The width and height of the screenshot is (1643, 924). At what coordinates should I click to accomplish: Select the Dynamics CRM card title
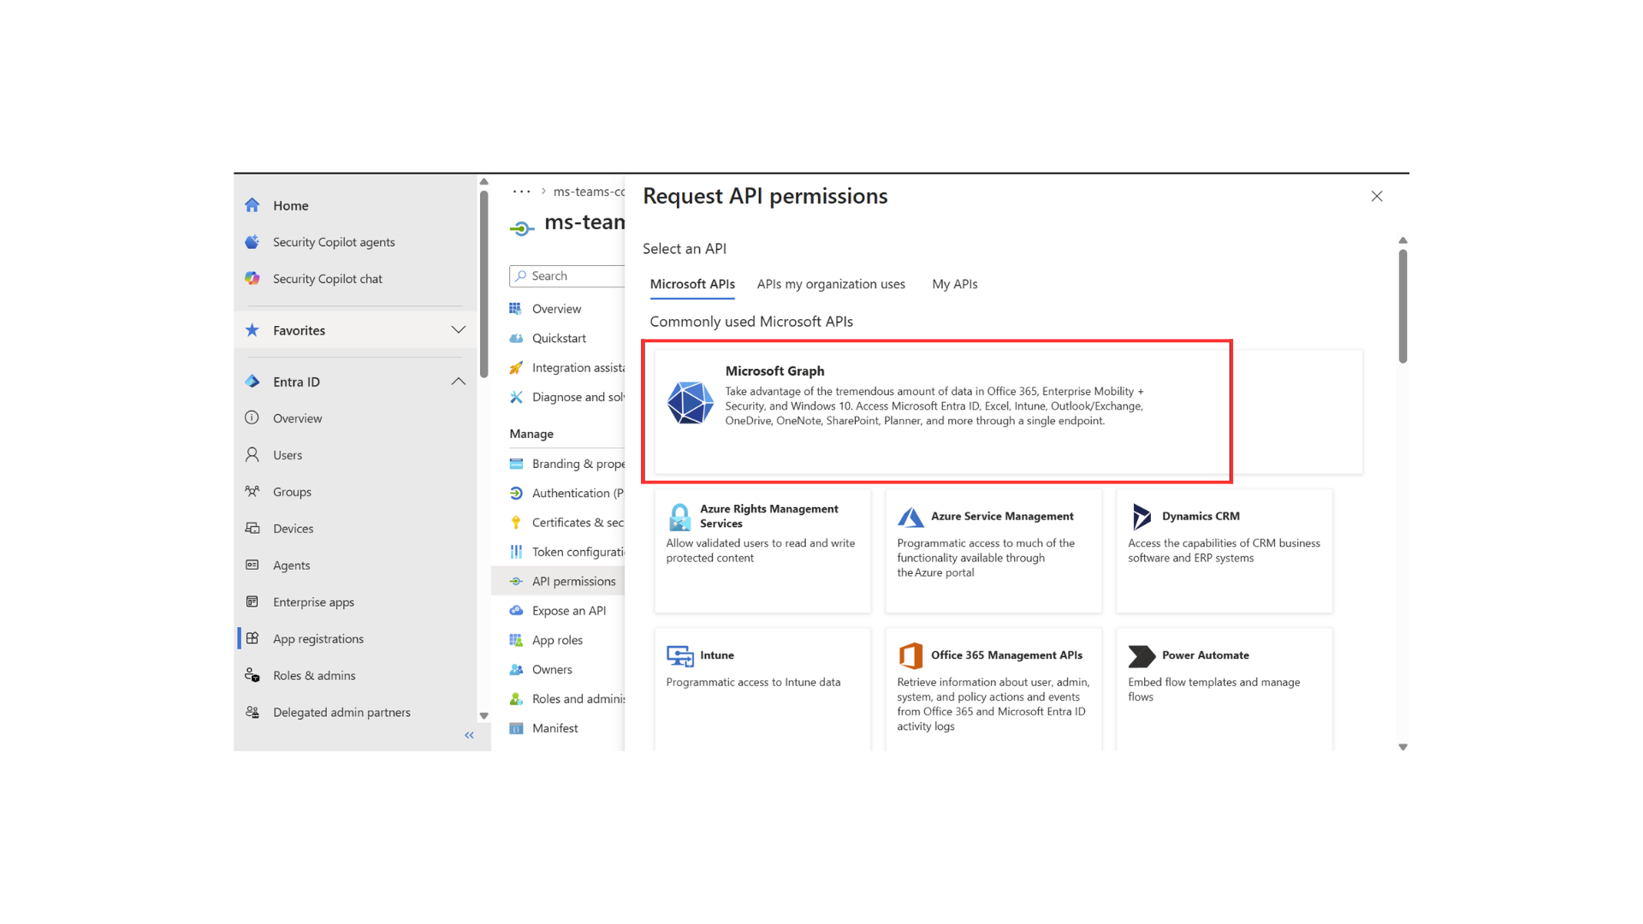1201,516
